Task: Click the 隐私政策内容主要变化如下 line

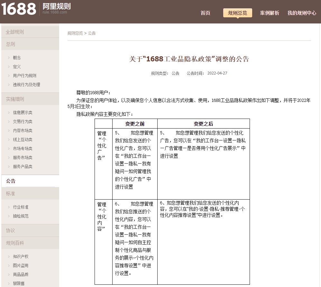Action: [105, 114]
